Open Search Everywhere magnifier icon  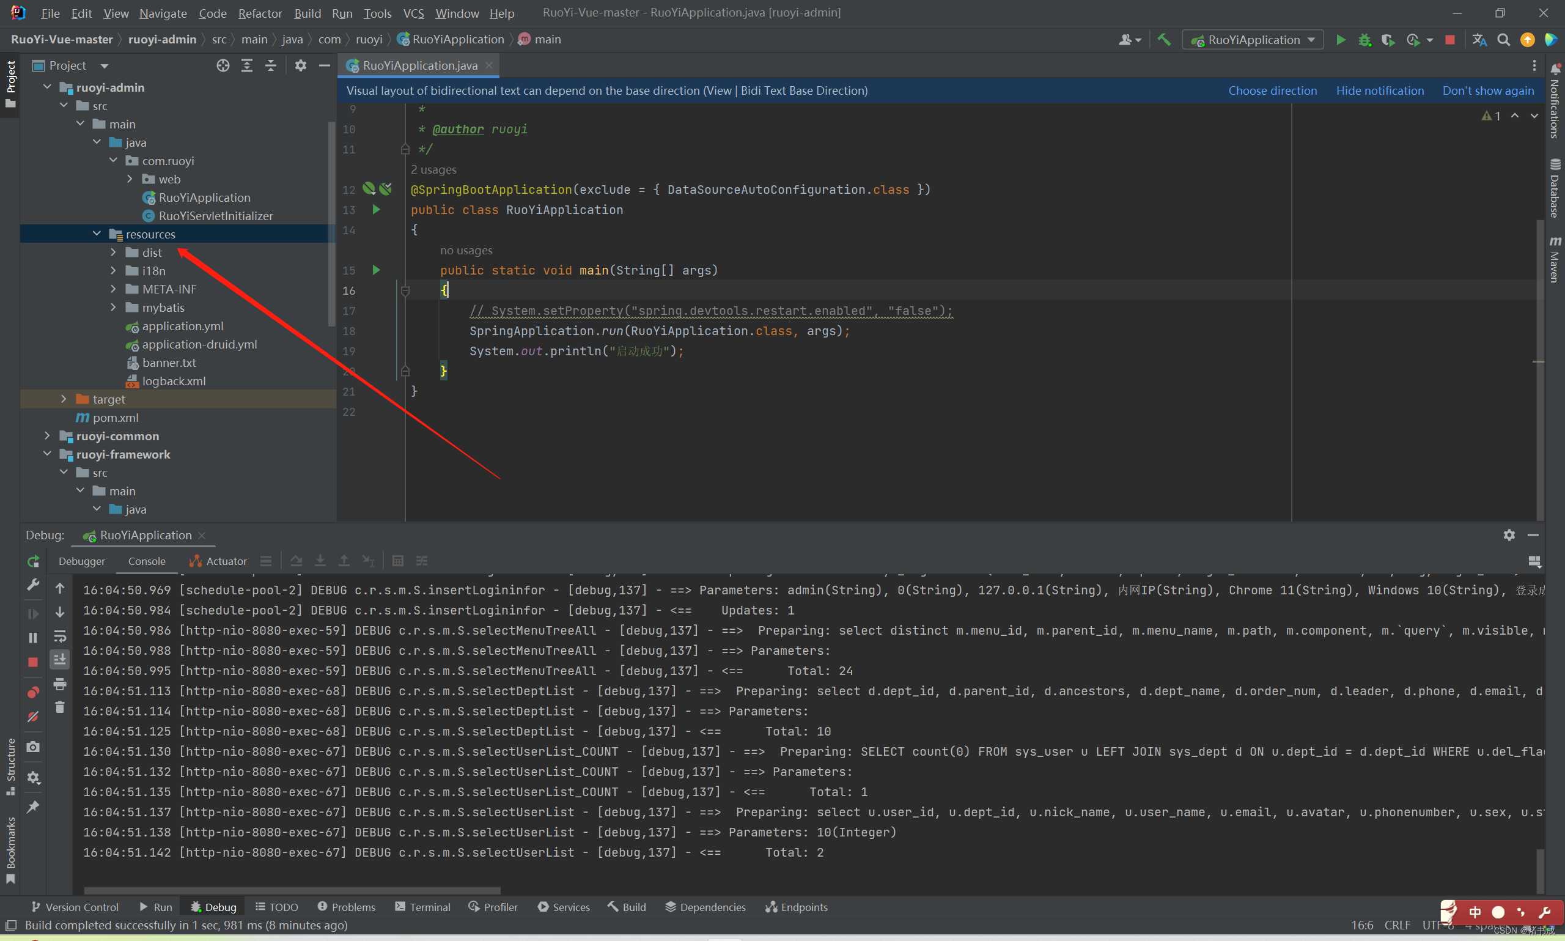coord(1503,39)
